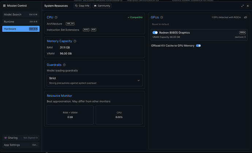Click the x86_64 architecture badge
The image size is (252, 153).
pyautogui.click(x=70, y=24)
